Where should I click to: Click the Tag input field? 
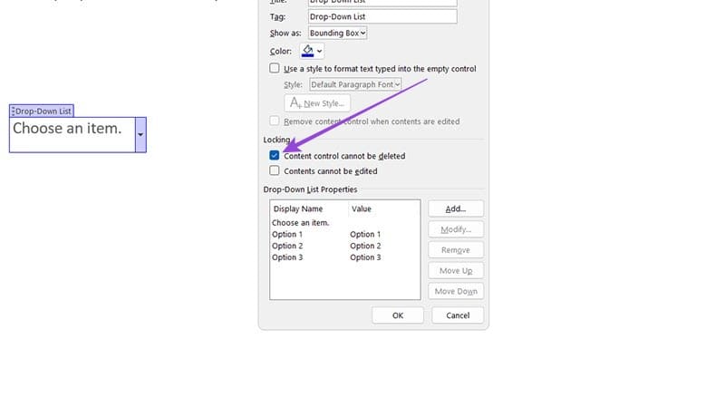click(382, 16)
